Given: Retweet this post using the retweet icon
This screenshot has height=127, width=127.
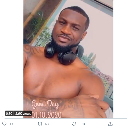Looking at the screenshot, I should [40, 124].
